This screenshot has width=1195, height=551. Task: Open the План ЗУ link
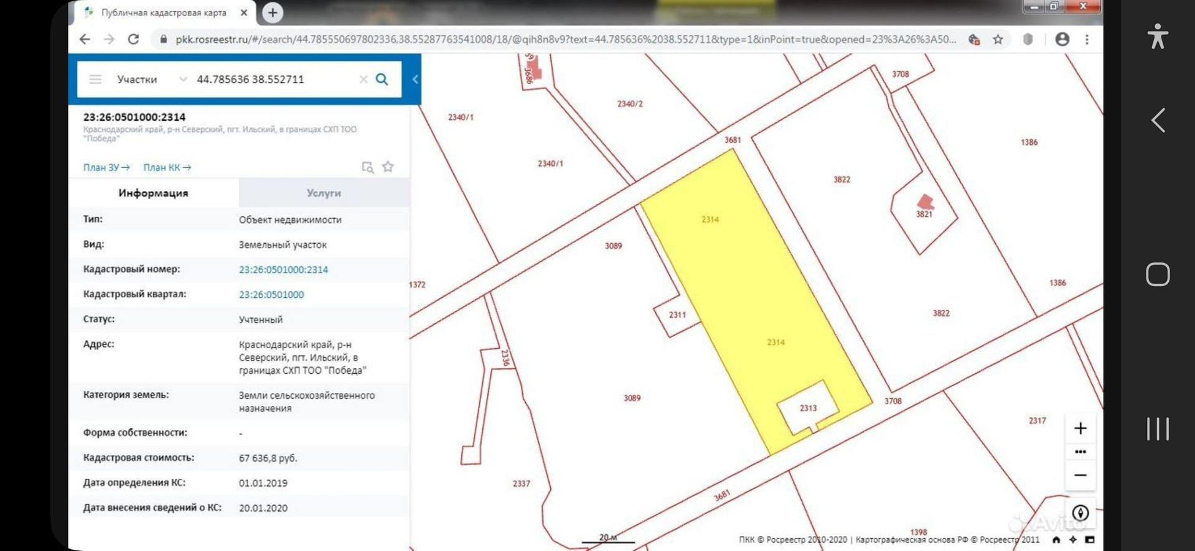coord(106,167)
